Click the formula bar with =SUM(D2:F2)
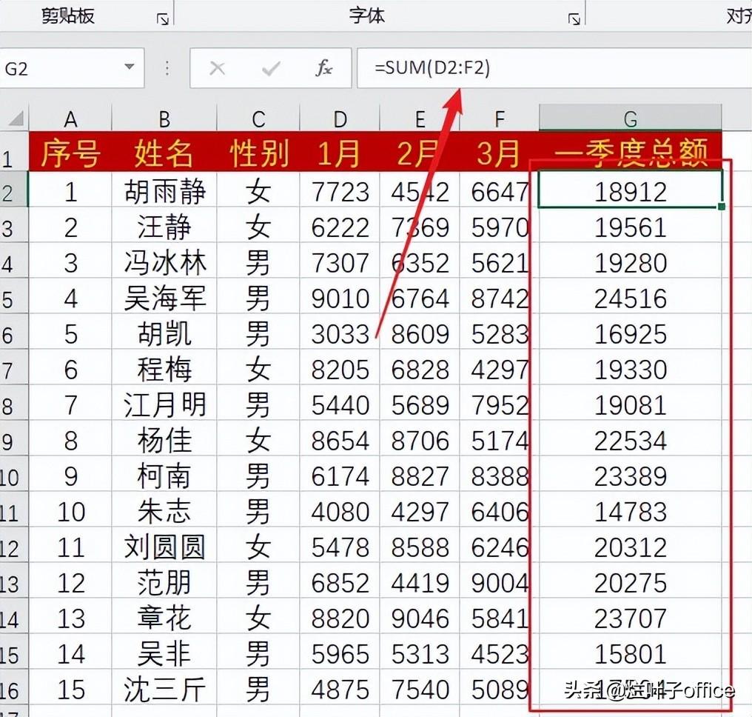The image size is (752, 717). pyautogui.click(x=554, y=68)
